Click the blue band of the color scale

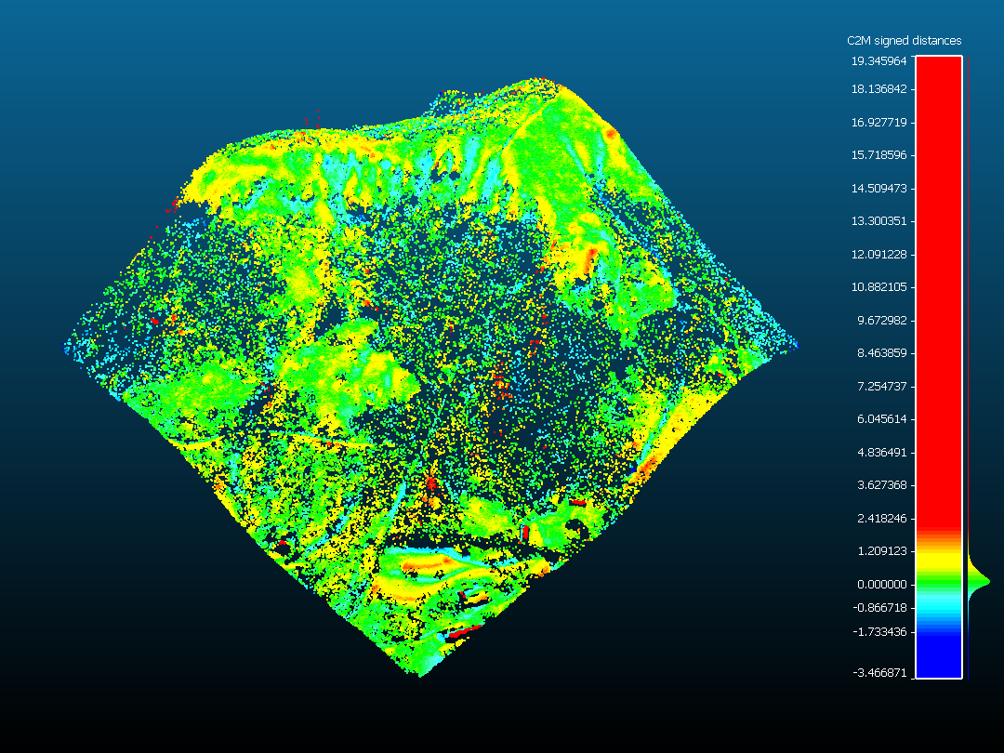coord(938,654)
